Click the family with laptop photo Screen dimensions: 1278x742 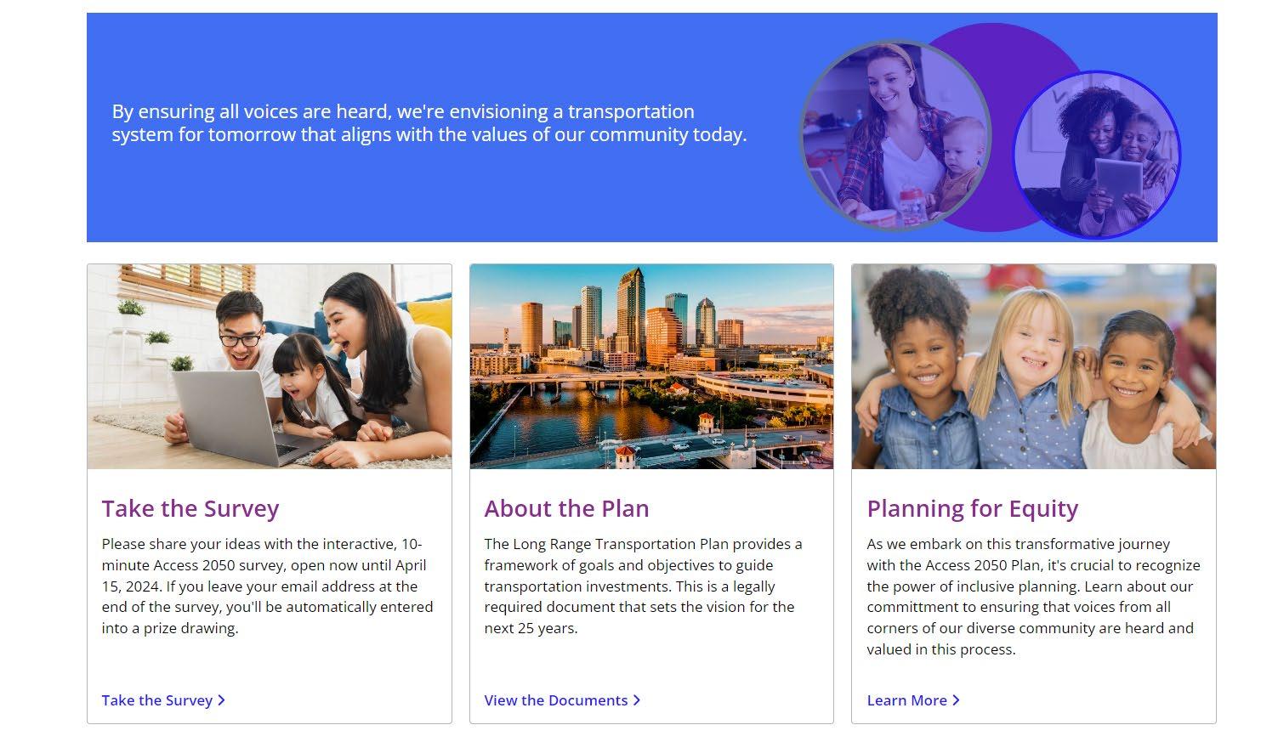coord(270,366)
